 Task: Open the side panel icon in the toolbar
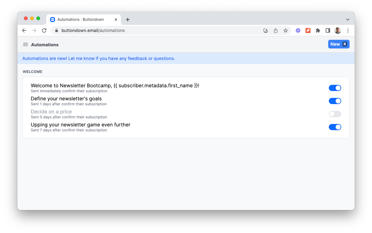[328, 30]
